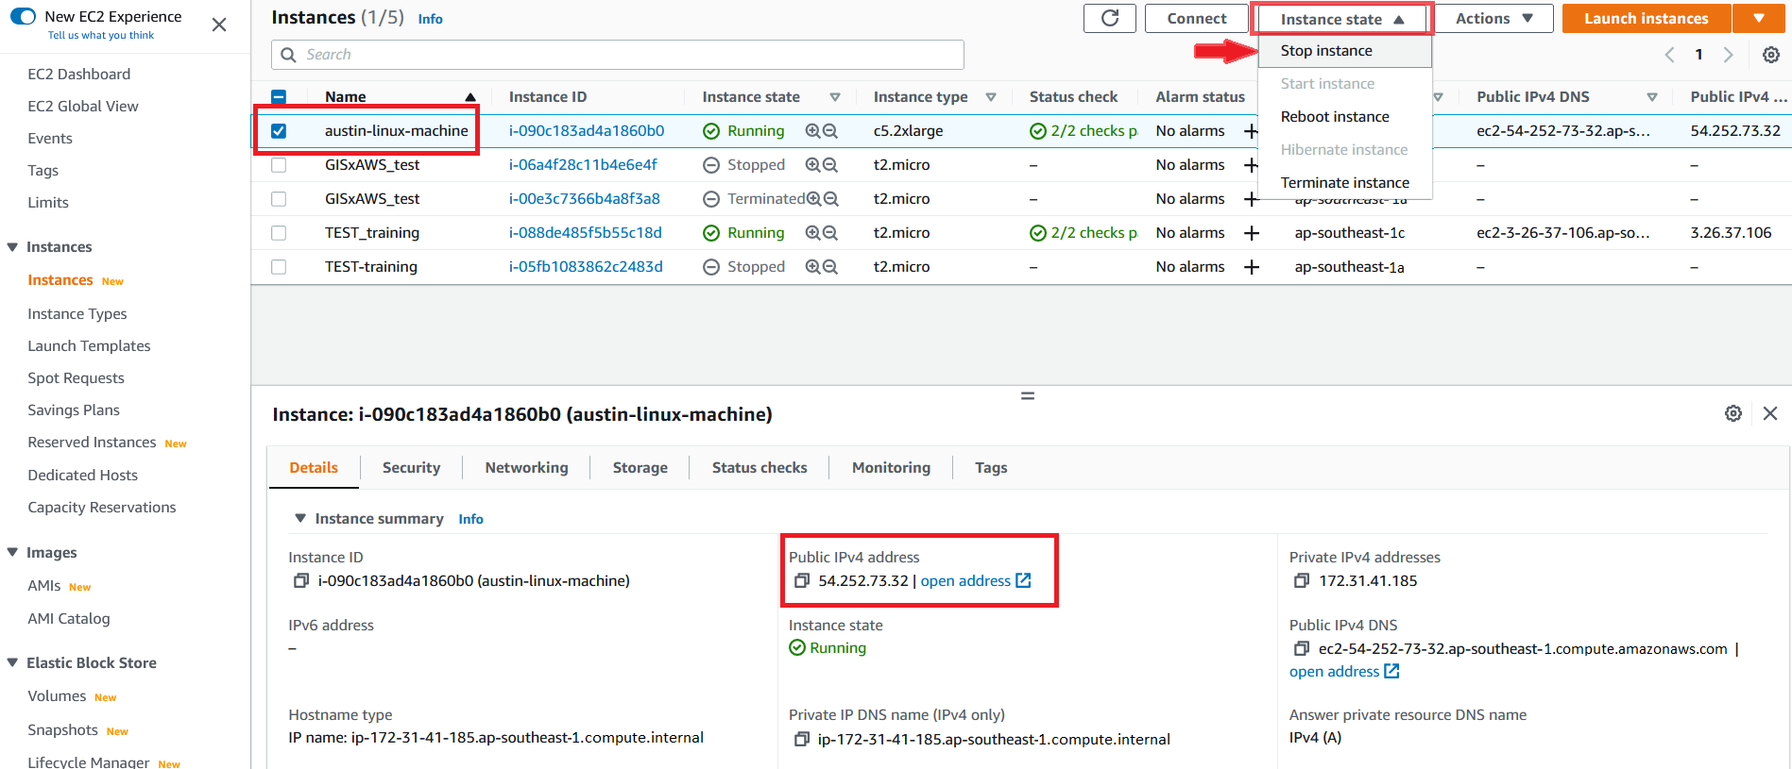Copy private IPv4 address 172.31.41.185
Viewport: 1792px width, 769px height.
[x=1302, y=580]
